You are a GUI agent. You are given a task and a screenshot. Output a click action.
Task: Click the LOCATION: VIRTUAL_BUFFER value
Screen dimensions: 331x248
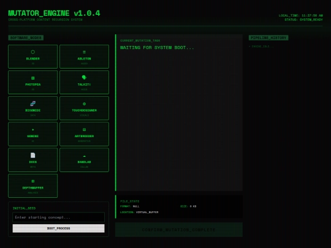point(139,212)
